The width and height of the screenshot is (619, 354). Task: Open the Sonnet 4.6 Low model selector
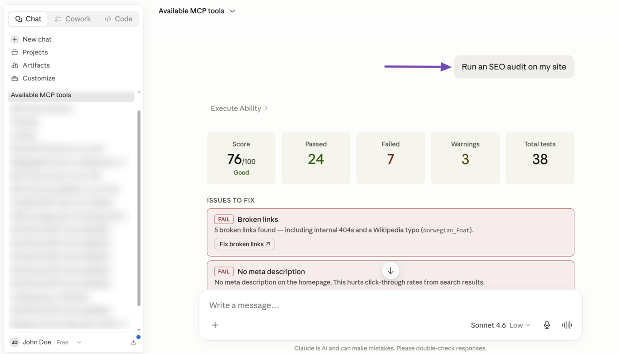(501, 325)
